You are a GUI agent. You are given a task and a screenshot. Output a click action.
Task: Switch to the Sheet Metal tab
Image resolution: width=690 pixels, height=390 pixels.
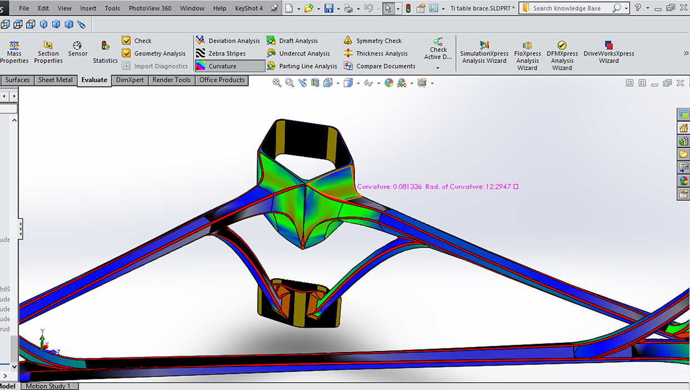[55, 80]
